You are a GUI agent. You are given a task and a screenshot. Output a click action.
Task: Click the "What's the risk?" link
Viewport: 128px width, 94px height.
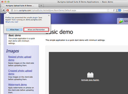click(12, 22)
